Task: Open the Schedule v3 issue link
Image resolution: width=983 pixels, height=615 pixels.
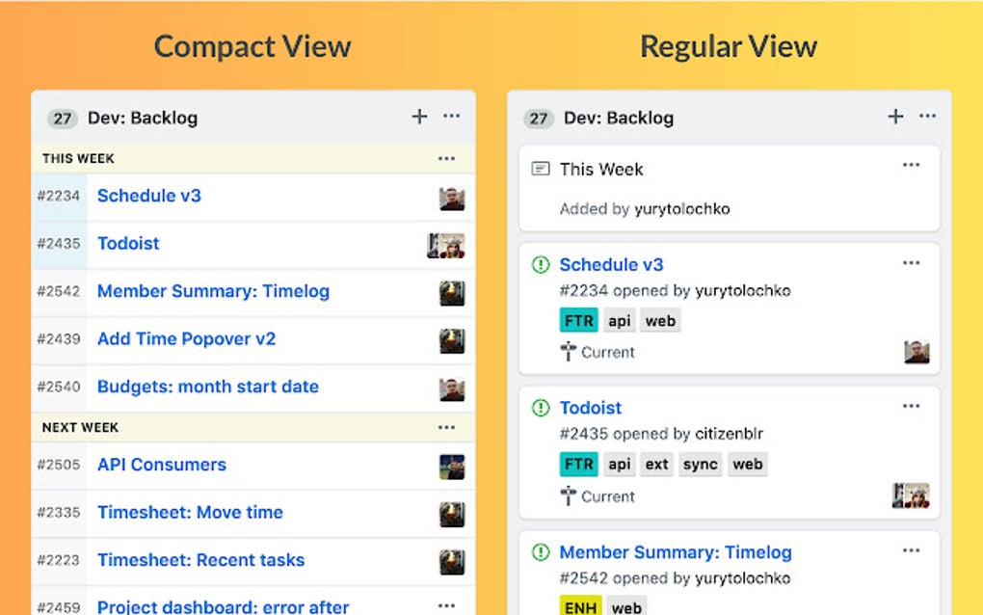Action: click(x=611, y=264)
